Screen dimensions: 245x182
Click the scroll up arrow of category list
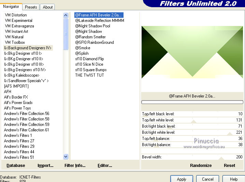(66, 15)
